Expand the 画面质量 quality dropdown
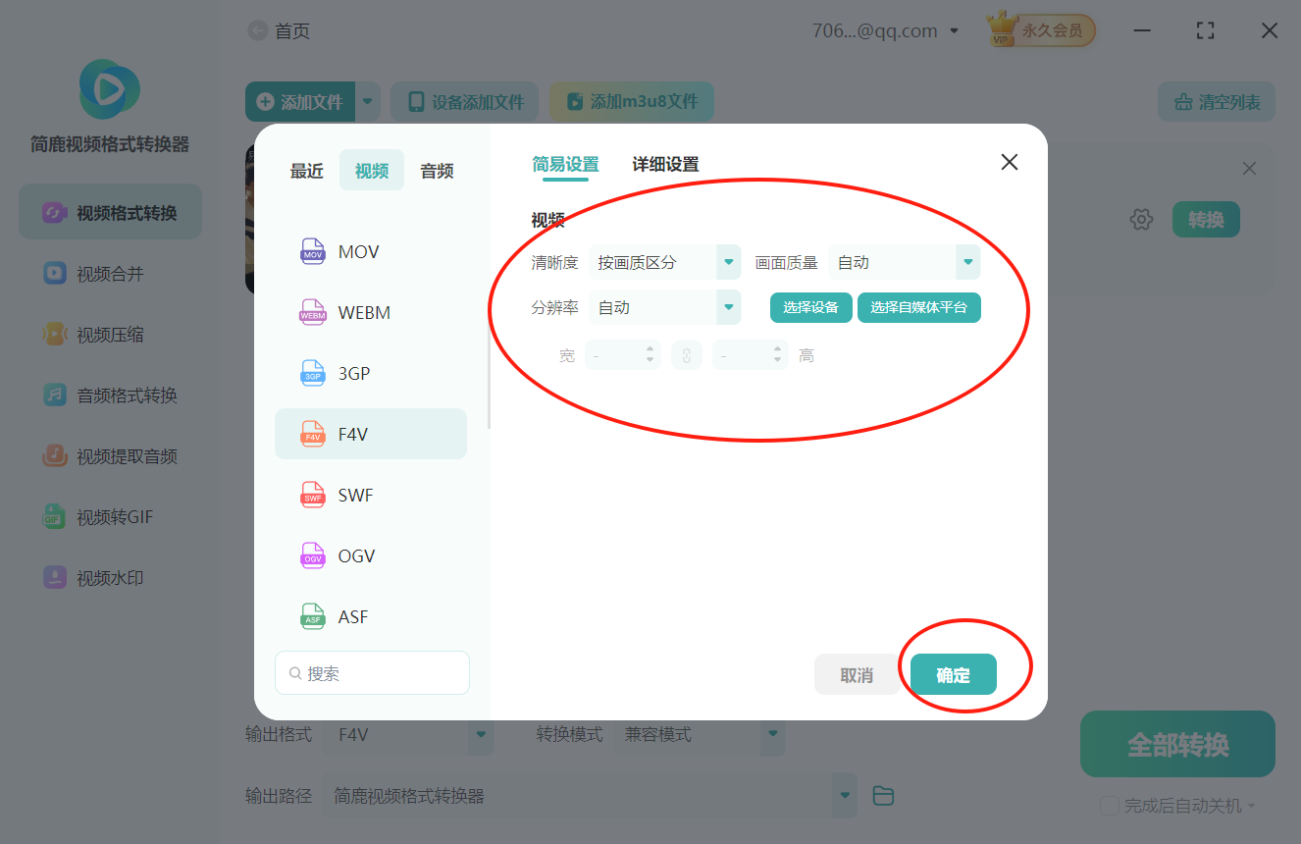The image size is (1301, 844). click(903, 262)
